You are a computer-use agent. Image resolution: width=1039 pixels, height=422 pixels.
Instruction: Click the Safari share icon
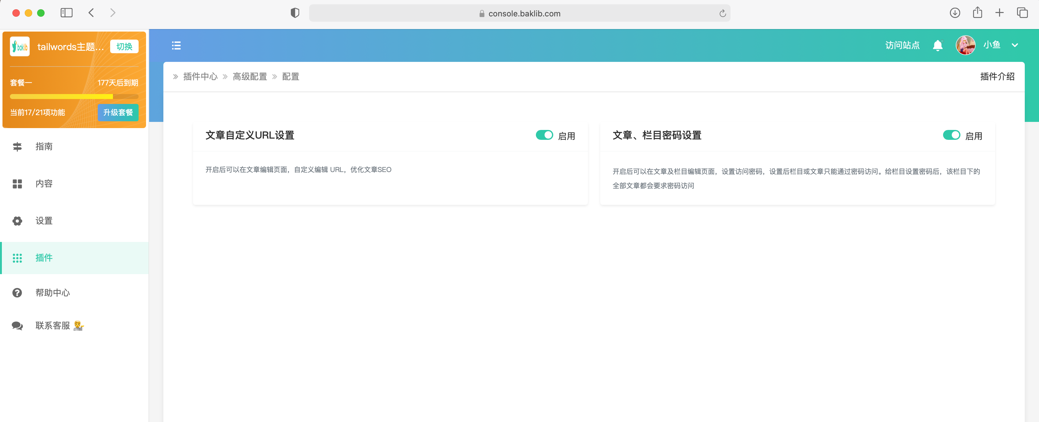pyautogui.click(x=977, y=12)
